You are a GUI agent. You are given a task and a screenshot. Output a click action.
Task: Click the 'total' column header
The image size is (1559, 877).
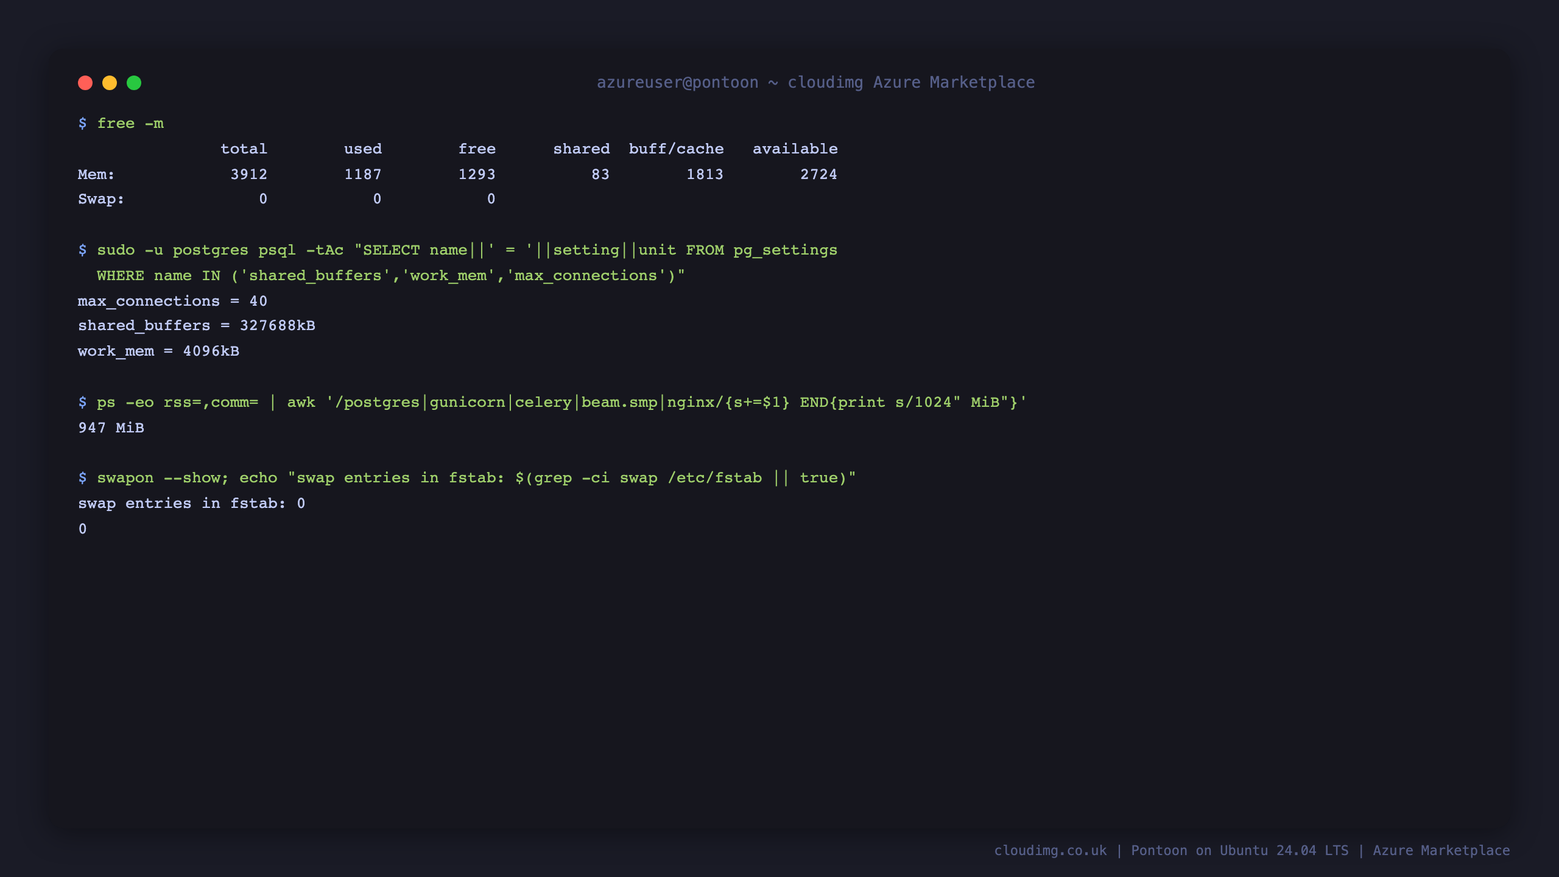point(244,149)
